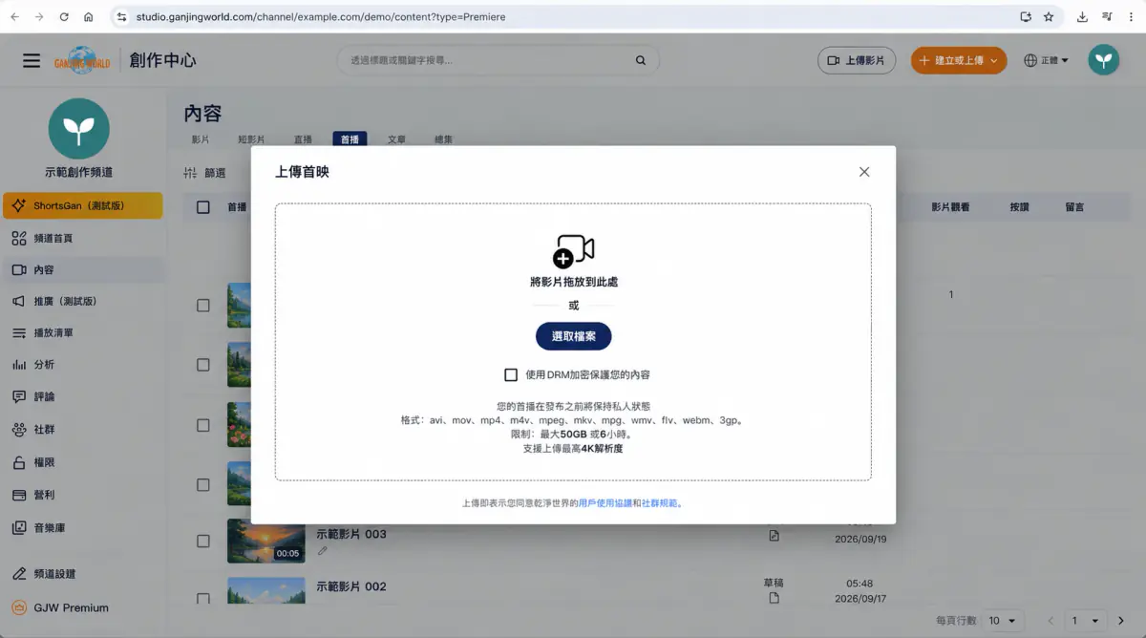Toggle the select-all checkbox in table header
Image resolution: width=1146 pixels, height=638 pixels.
click(202, 206)
